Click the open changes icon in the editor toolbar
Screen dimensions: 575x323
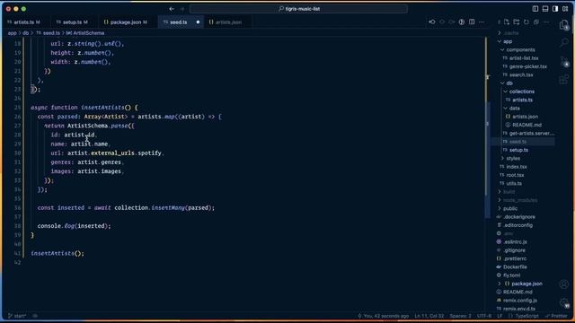coord(462,22)
